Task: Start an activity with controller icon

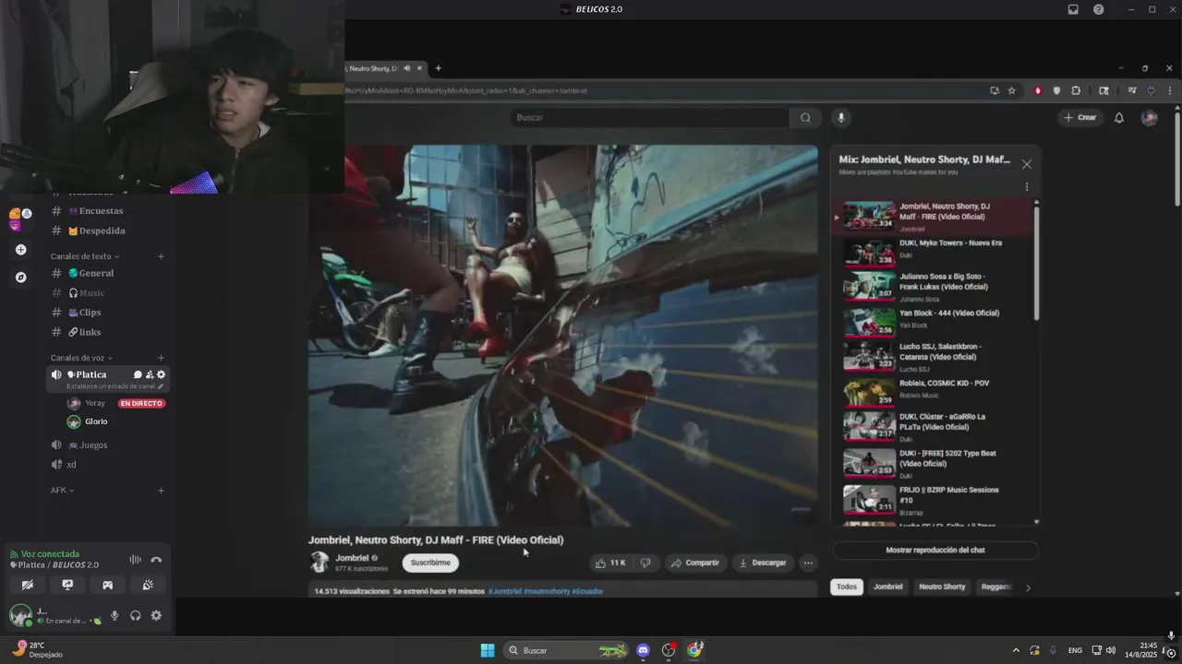Action: coord(107,585)
